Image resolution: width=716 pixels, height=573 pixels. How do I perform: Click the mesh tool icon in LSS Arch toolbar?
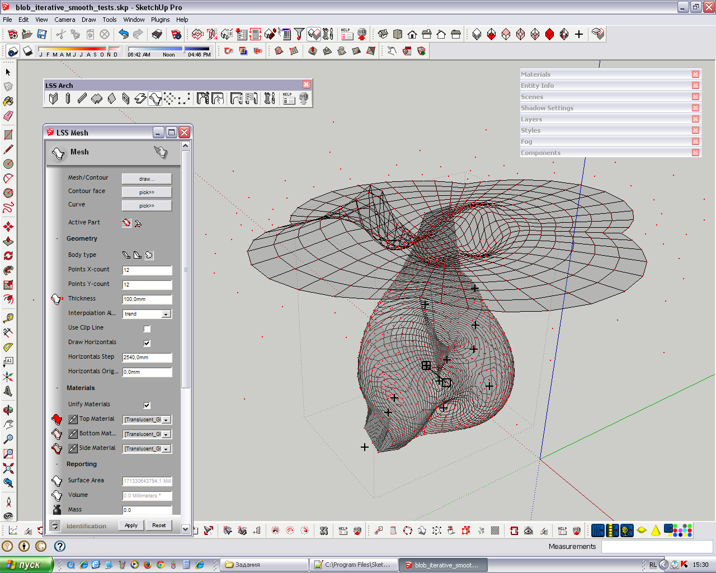[155, 98]
